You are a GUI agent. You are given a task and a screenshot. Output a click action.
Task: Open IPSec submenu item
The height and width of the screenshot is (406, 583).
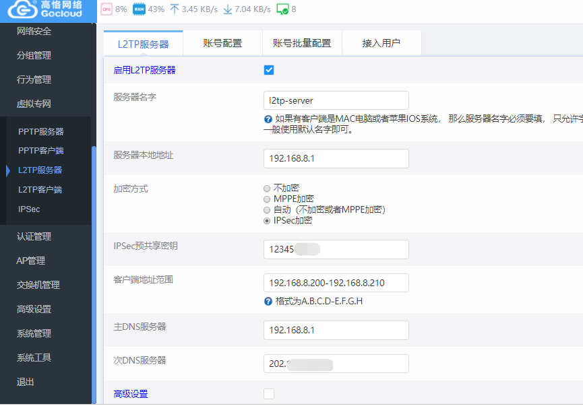coord(29,209)
